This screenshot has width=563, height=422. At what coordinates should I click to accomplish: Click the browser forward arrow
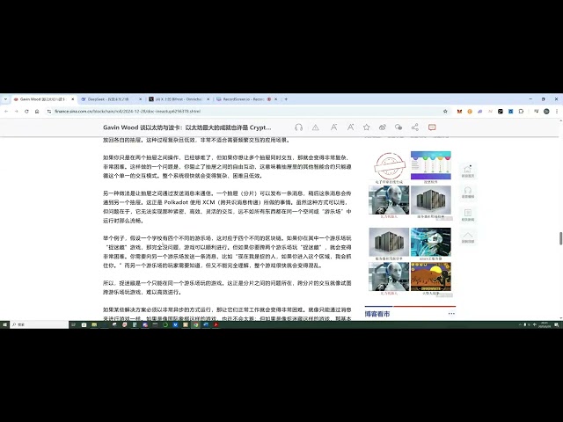click(x=16, y=112)
